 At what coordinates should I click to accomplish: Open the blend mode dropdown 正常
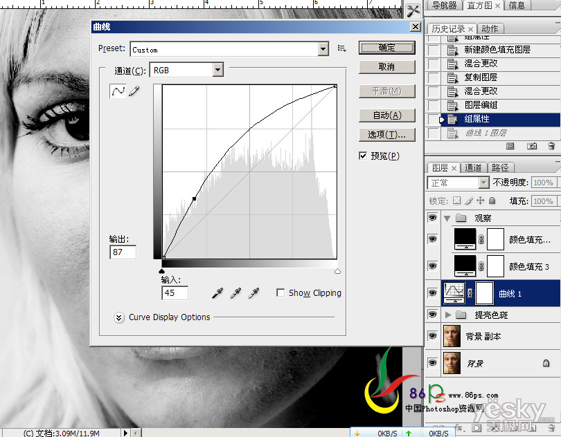coord(458,183)
